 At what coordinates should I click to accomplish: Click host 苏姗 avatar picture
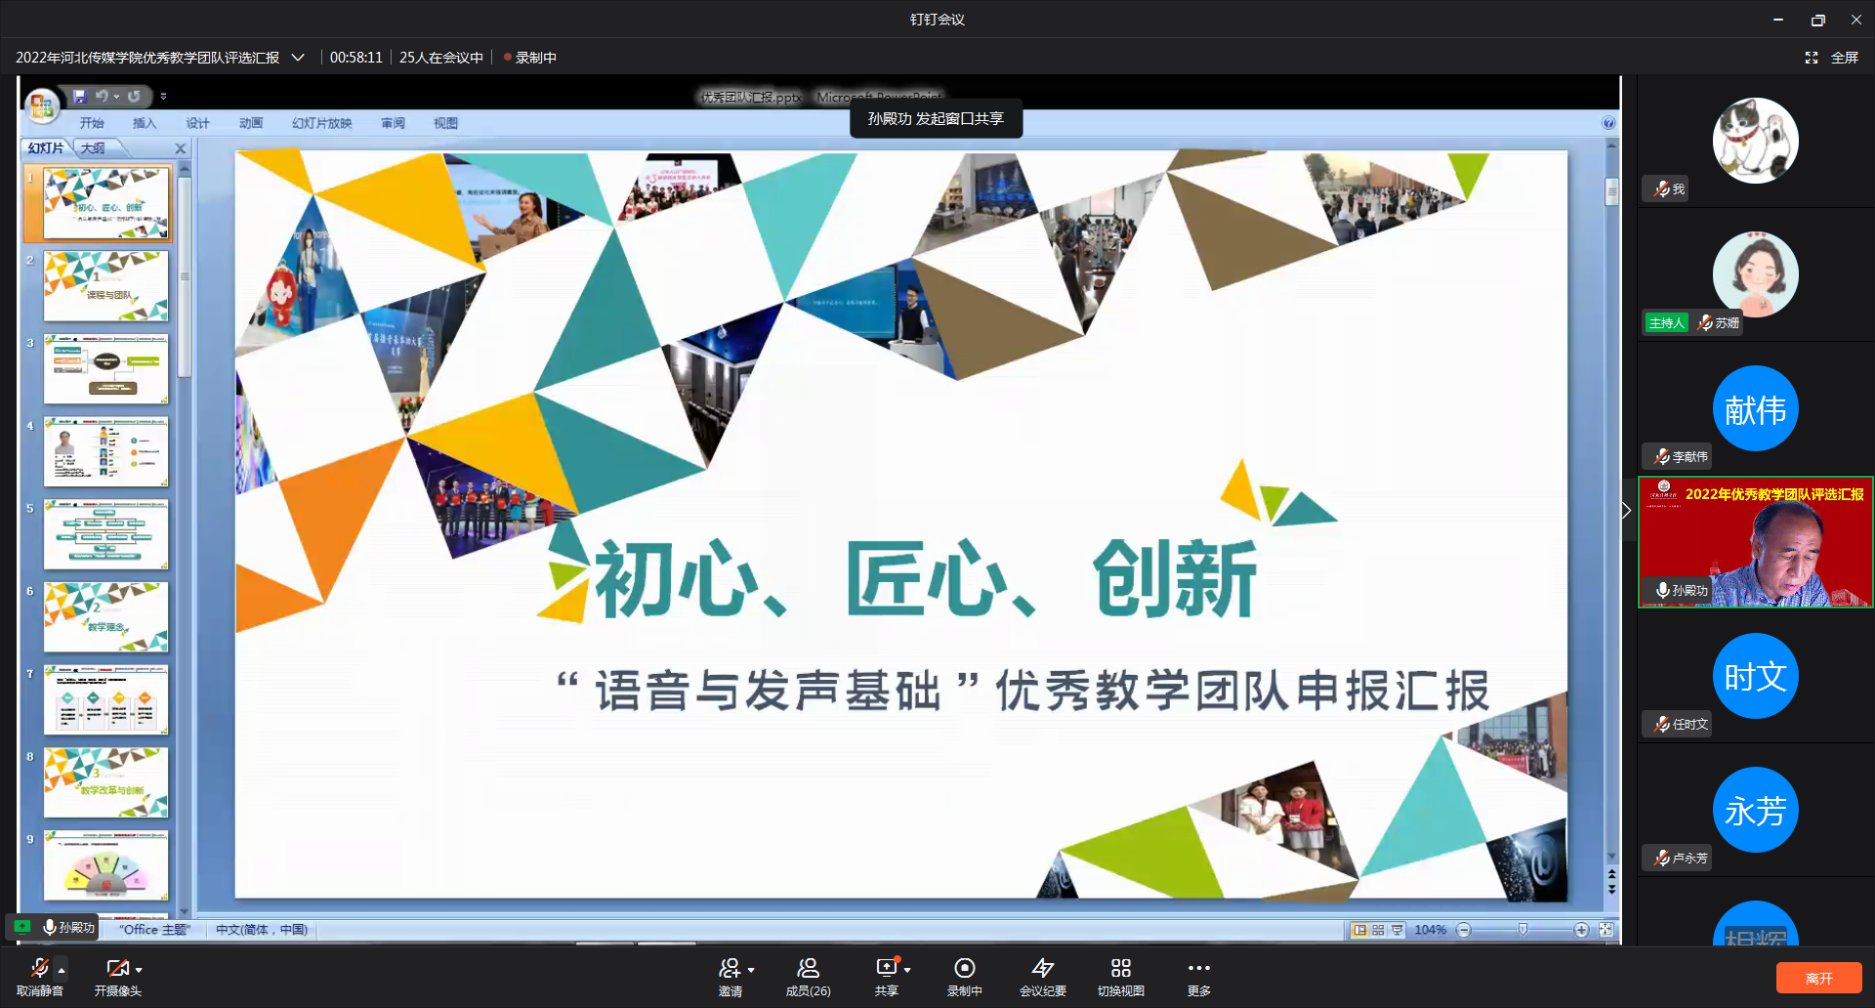(1755, 274)
